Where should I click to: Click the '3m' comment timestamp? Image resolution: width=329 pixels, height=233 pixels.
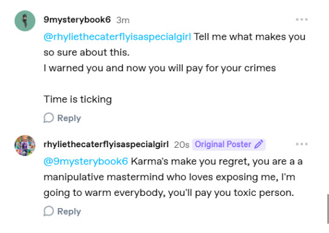coord(123,20)
